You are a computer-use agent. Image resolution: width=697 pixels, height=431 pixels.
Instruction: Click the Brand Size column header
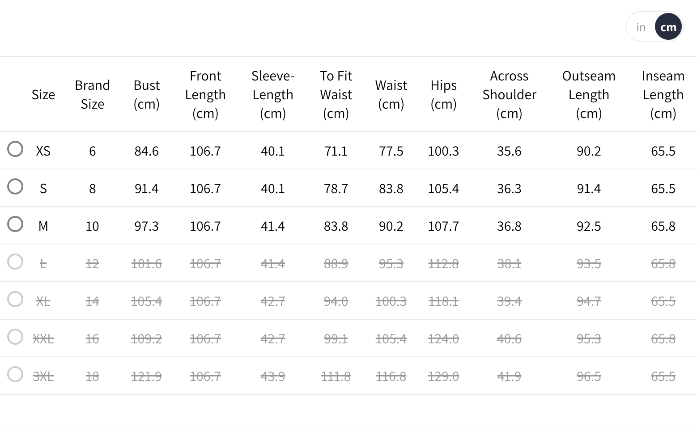pyautogui.click(x=92, y=94)
